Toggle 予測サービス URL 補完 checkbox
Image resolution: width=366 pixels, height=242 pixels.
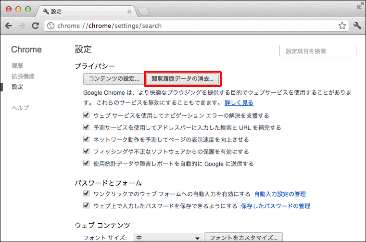click(x=87, y=127)
